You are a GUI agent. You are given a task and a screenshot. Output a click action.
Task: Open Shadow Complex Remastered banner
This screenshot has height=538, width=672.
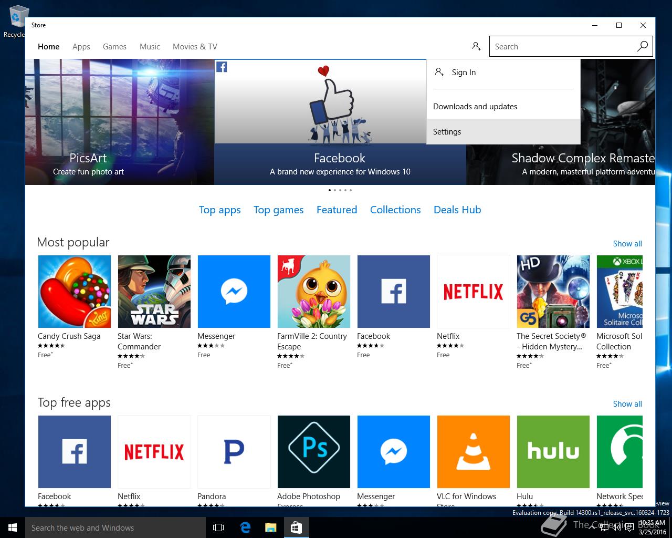[x=561, y=164]
